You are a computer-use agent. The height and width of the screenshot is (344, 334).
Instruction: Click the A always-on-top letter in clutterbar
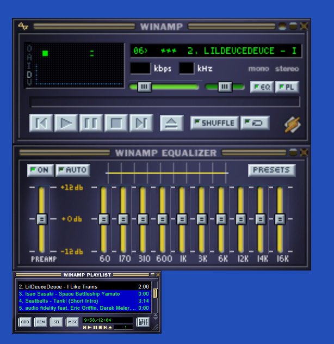pyautogui.click(x=29, y=57)
